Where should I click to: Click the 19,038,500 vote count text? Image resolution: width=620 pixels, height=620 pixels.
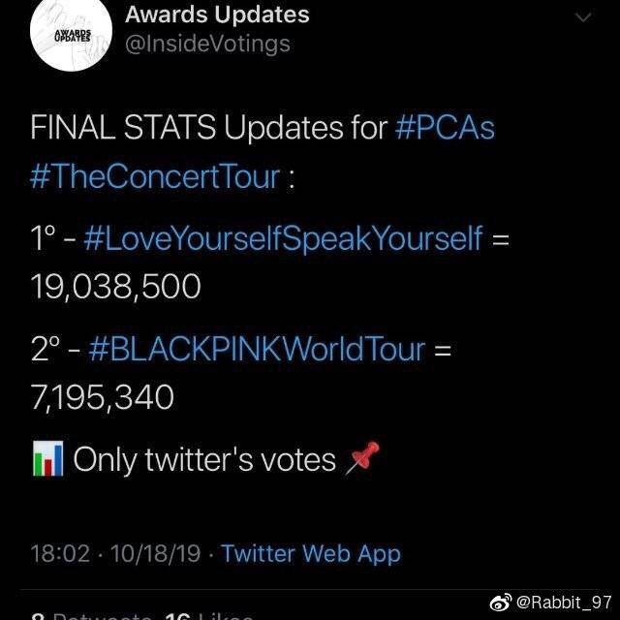coord(116,287)
